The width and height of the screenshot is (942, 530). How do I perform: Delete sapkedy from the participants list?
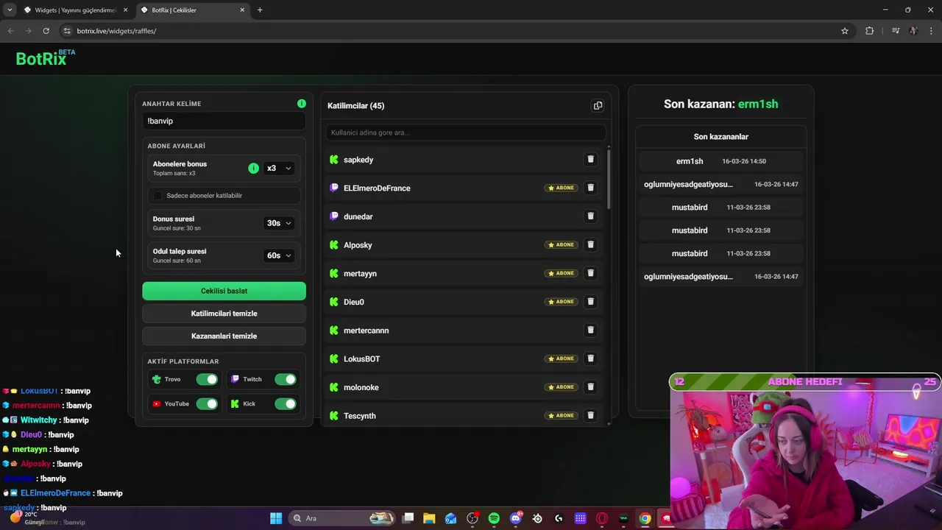(590, 160)
